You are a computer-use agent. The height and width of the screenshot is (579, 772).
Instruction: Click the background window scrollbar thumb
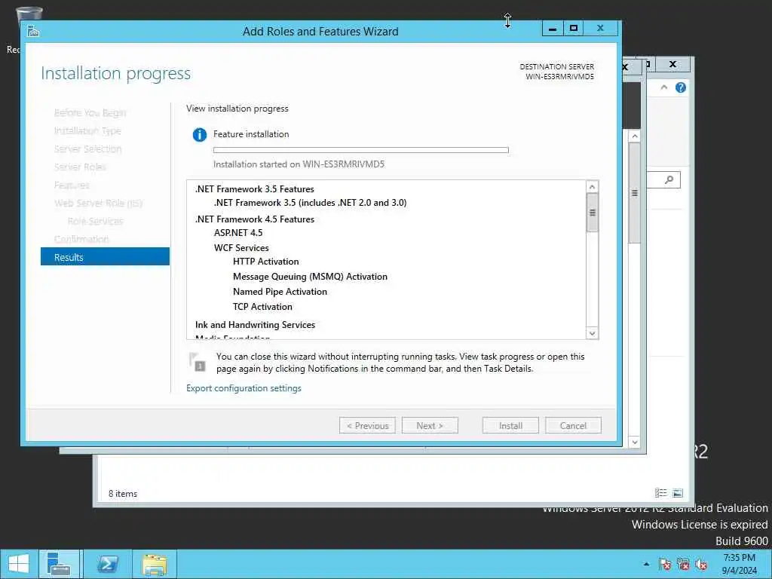(x=635, y=192)
